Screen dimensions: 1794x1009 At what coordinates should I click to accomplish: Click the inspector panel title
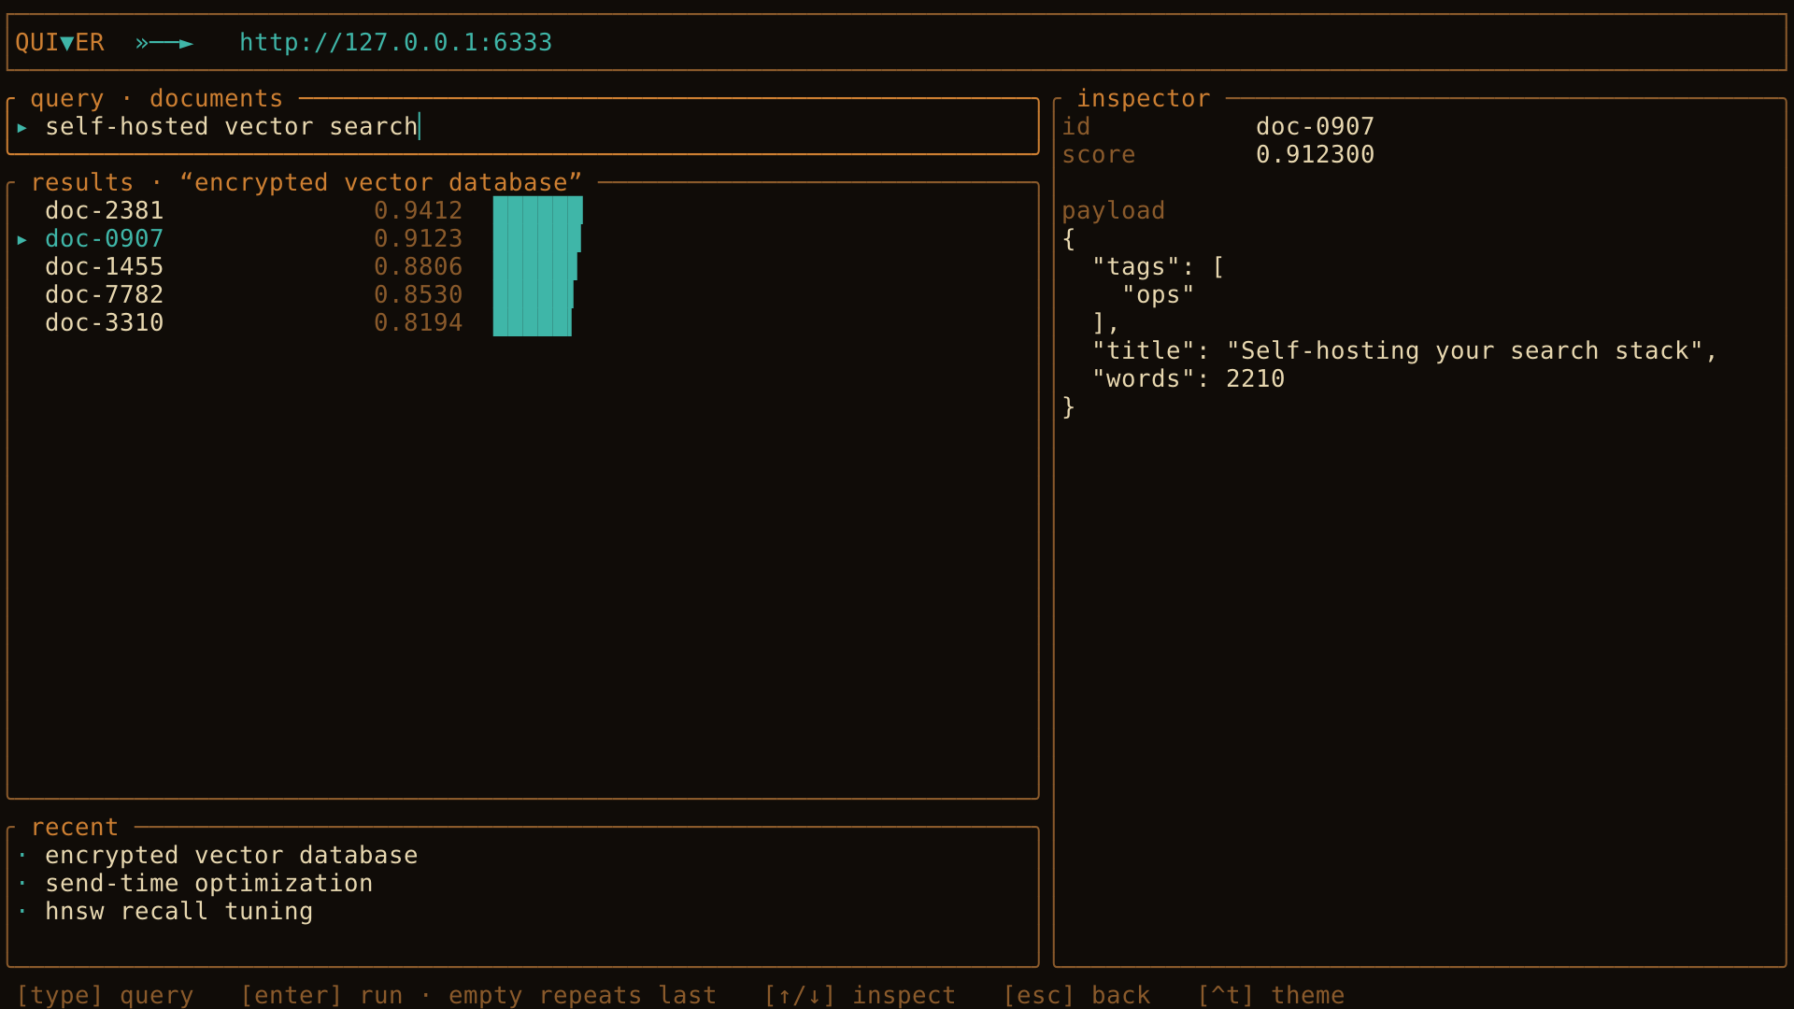tap(1144, 98)
